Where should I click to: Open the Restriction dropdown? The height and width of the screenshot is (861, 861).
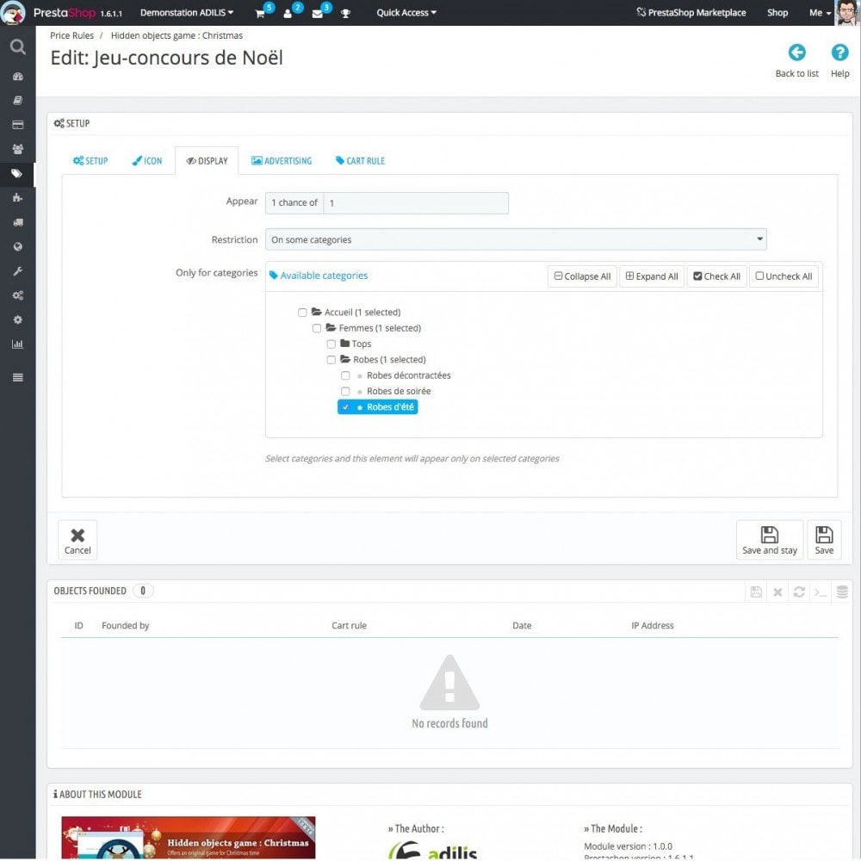click(x=516, y=239)
